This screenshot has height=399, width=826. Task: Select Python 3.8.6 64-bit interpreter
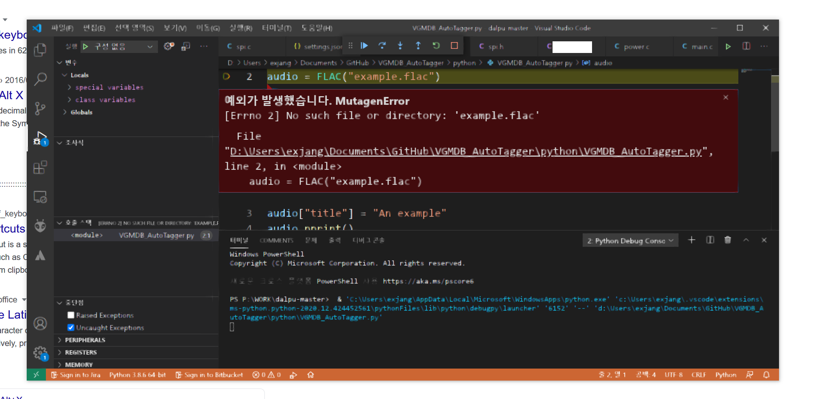tap(137, 375)
